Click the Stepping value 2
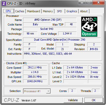Screen dimensions: 106x105 point(94,44)
